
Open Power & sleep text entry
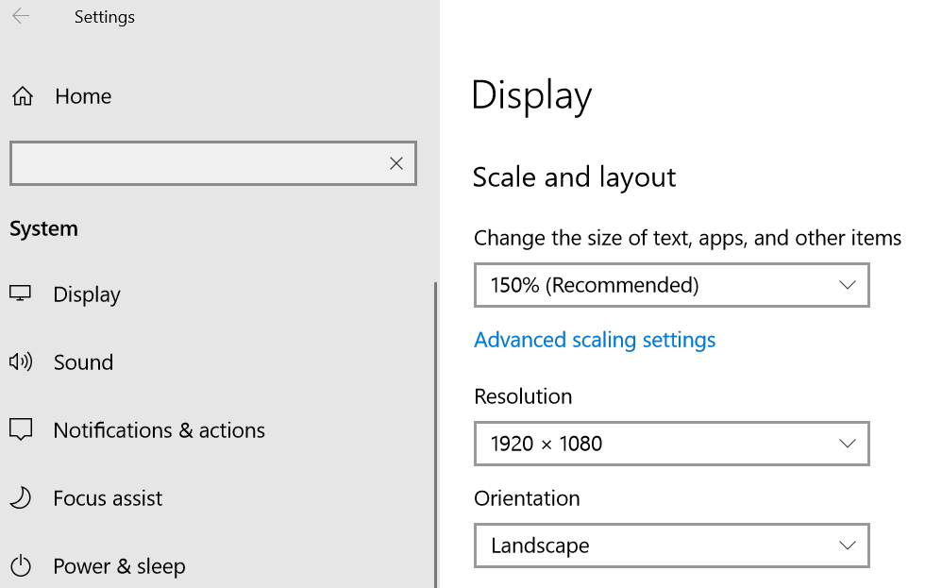coord(119,566)
